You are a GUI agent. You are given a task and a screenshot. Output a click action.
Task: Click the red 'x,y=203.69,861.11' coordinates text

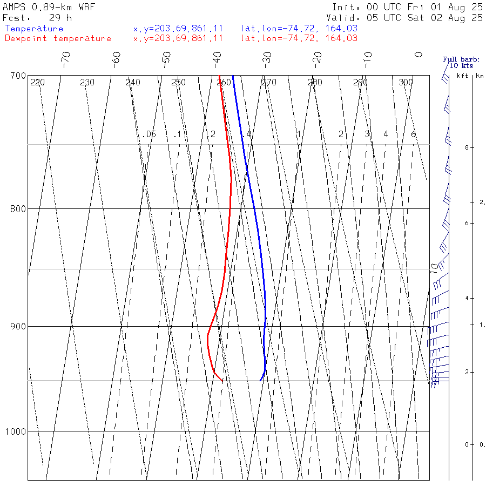[x=178, y=38]
